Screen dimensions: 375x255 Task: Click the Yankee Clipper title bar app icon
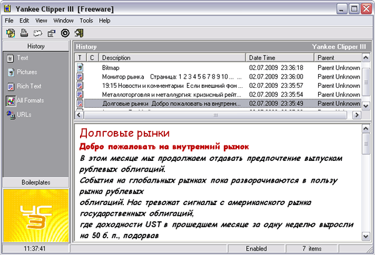[7, 9]
